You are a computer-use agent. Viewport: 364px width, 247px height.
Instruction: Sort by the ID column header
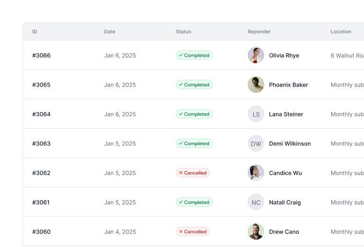pos(35,32)
